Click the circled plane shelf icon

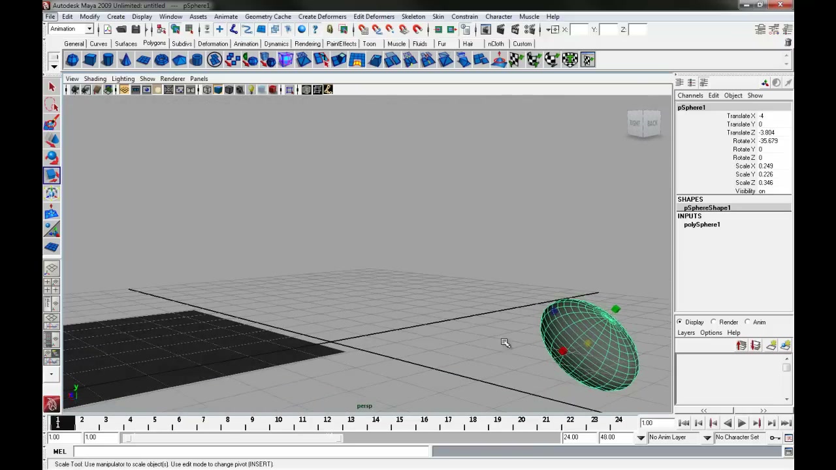click(214, 60)
